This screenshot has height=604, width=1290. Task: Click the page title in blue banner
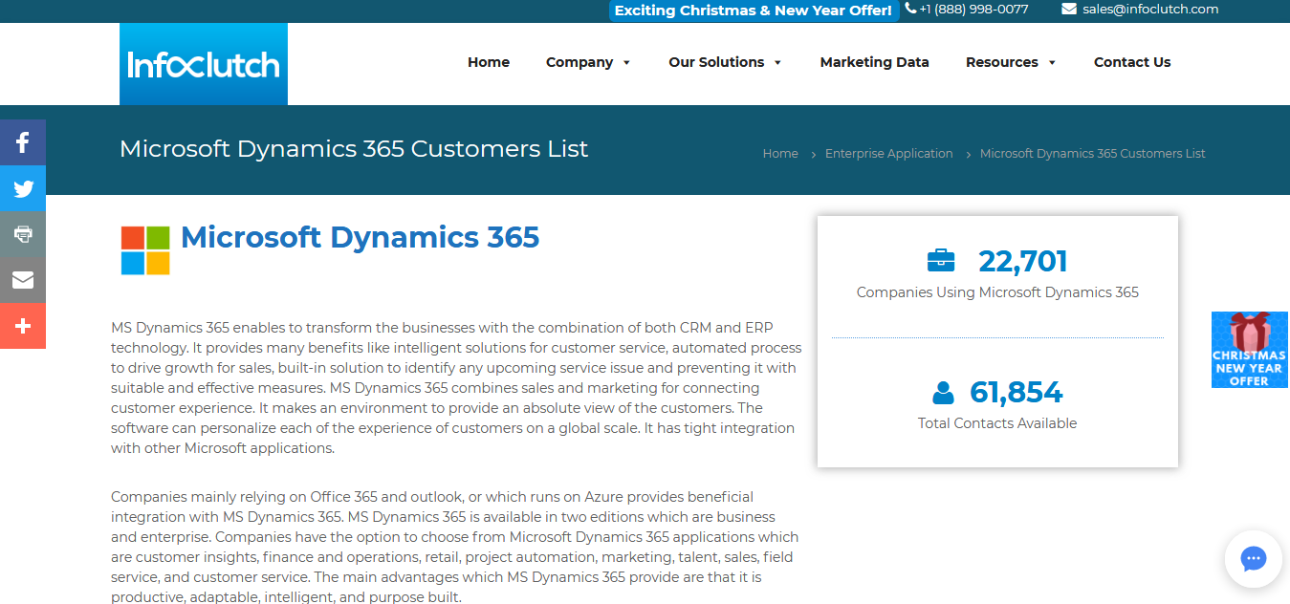tap(354, 149)
